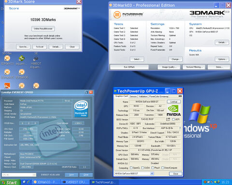Click the Bus Interface question mark icon
232x185 pixels.
click(x=180, y=128)
